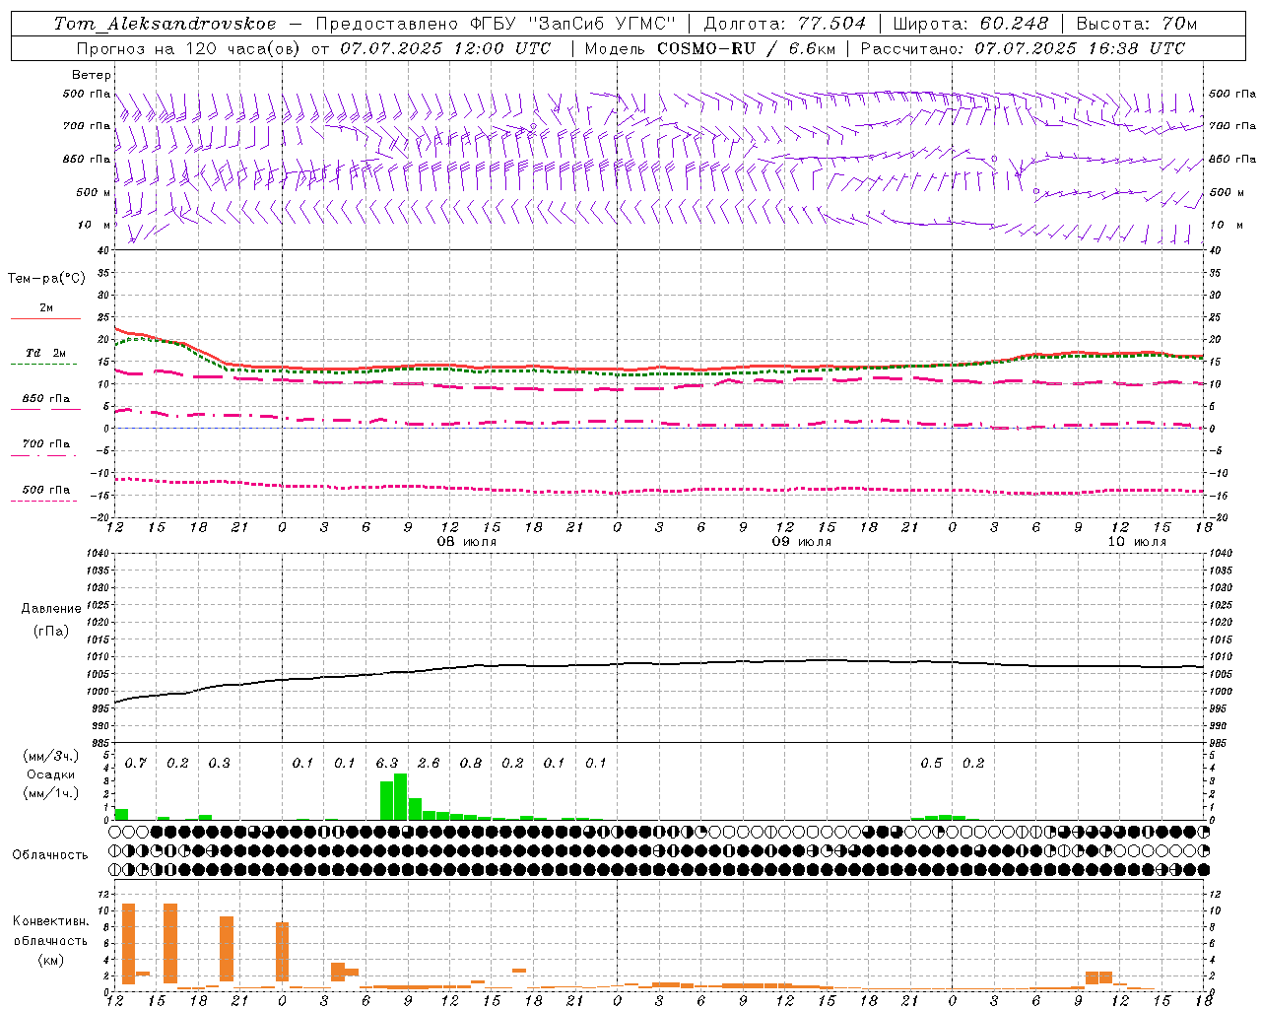Click the (мм/1ч.) precipitation unit label
This screenshot has width=1261, height=1009.
click(50, 792)
